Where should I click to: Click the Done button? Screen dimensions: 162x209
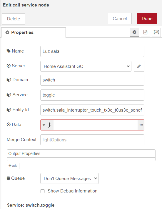pos(147,19)
